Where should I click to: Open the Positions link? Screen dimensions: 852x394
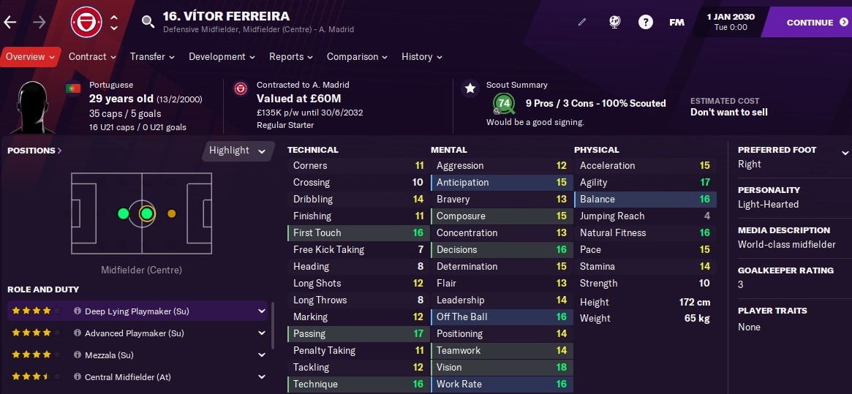pos(34,151)
